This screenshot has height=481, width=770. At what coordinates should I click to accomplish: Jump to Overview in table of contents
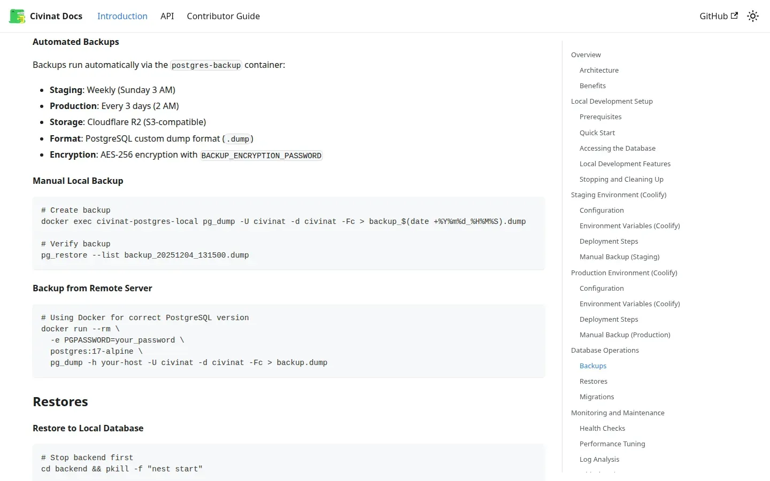(586, 55)
